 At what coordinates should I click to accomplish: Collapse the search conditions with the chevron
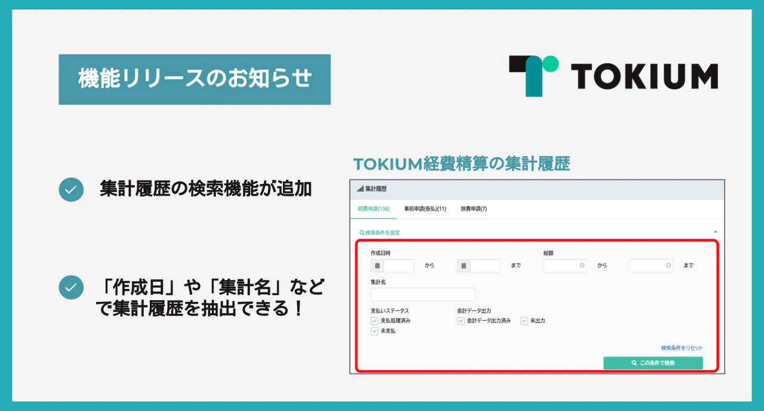click(715, 232)
